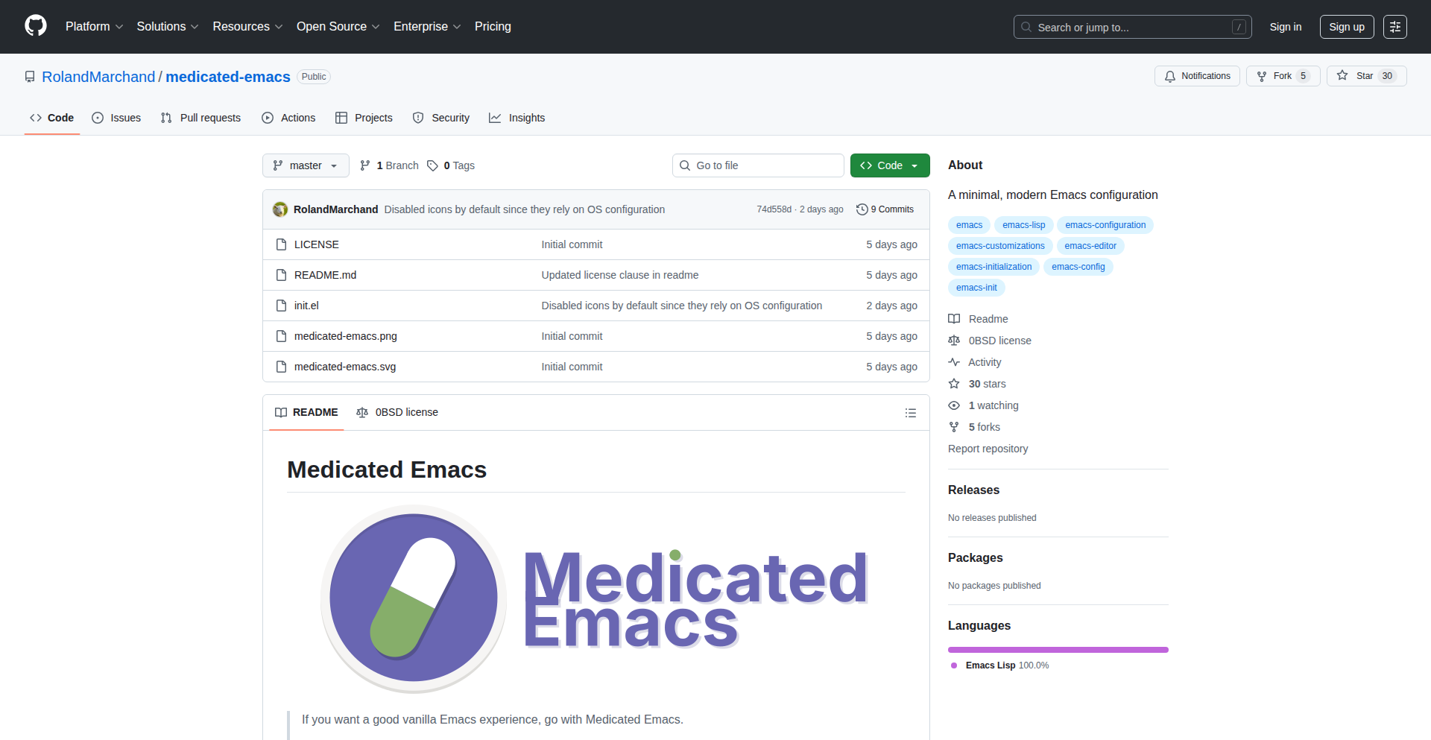1431x740 pixels.
Task: Click the Sign up button
Action: pyautogui.click(x=1347, y=27)
